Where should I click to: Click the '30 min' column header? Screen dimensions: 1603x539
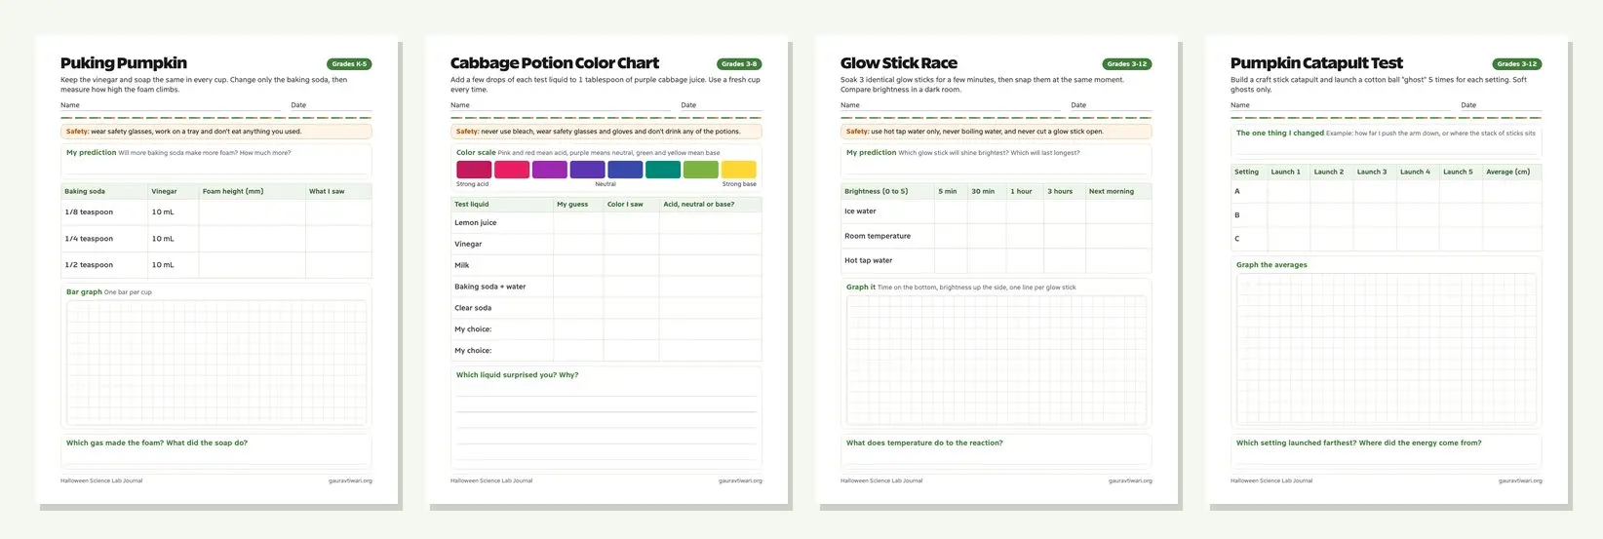983,192
